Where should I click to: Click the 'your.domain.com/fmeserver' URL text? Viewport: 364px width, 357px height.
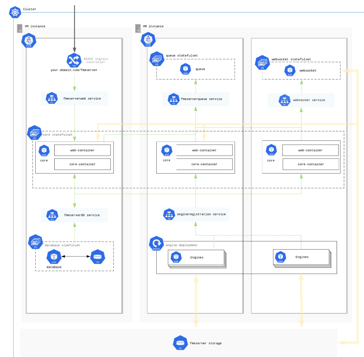[74, 70]
